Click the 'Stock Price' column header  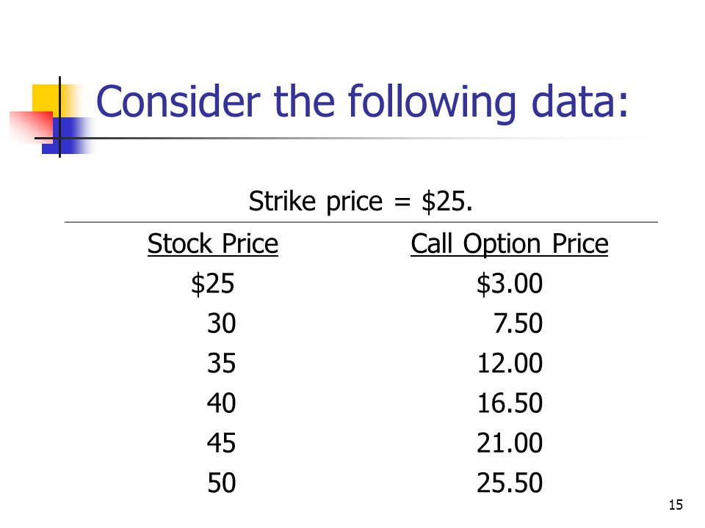tap(213, 243)
